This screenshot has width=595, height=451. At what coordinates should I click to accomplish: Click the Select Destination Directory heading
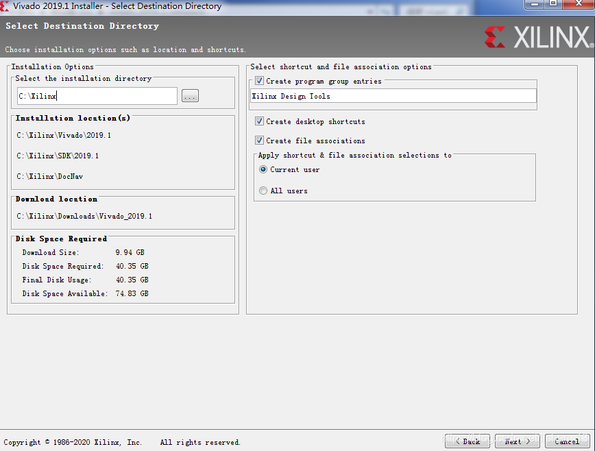pyautogui.click(x=82, y=26)
